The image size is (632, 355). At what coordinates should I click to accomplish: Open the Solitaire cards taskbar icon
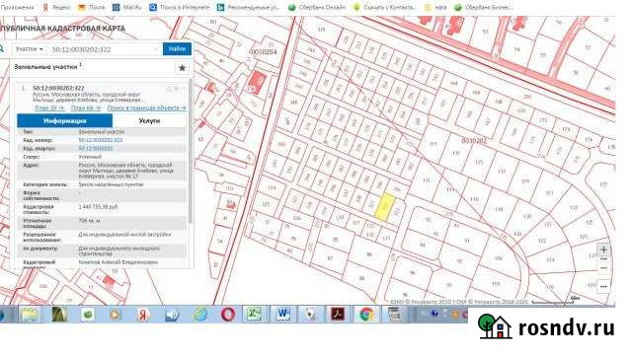click(310, 315)
